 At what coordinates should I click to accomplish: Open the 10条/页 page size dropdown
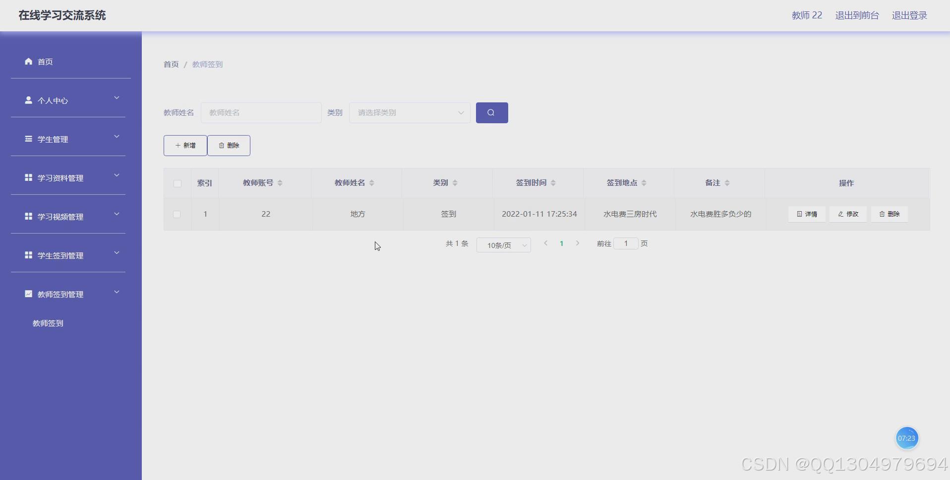pyautogui.click(x=503, y=244)
